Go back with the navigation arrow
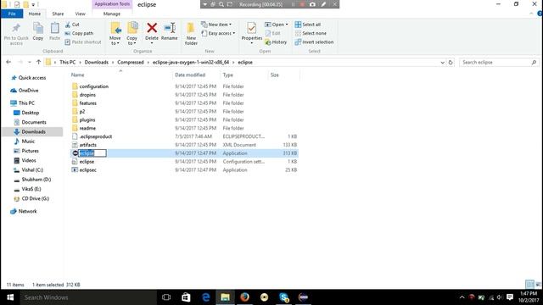Screen dimensions: 543x305 (8, 62)
